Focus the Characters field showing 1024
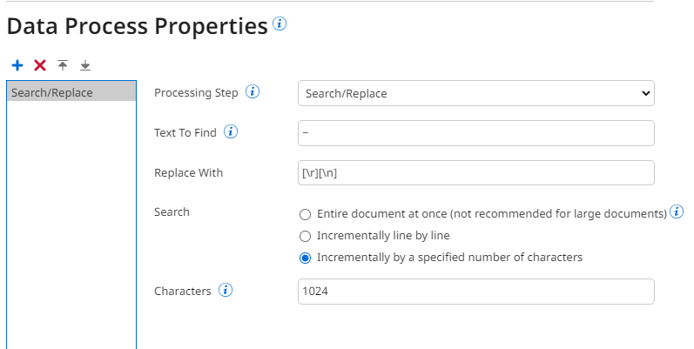 pos(476,292)
